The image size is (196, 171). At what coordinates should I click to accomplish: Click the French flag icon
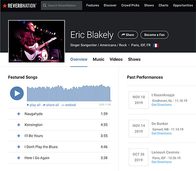click(156, 45)
